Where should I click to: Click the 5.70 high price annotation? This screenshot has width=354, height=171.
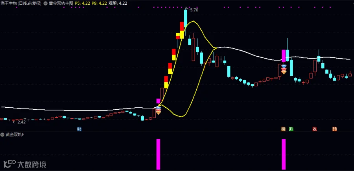pyautogui.click(x=194, y=10)
